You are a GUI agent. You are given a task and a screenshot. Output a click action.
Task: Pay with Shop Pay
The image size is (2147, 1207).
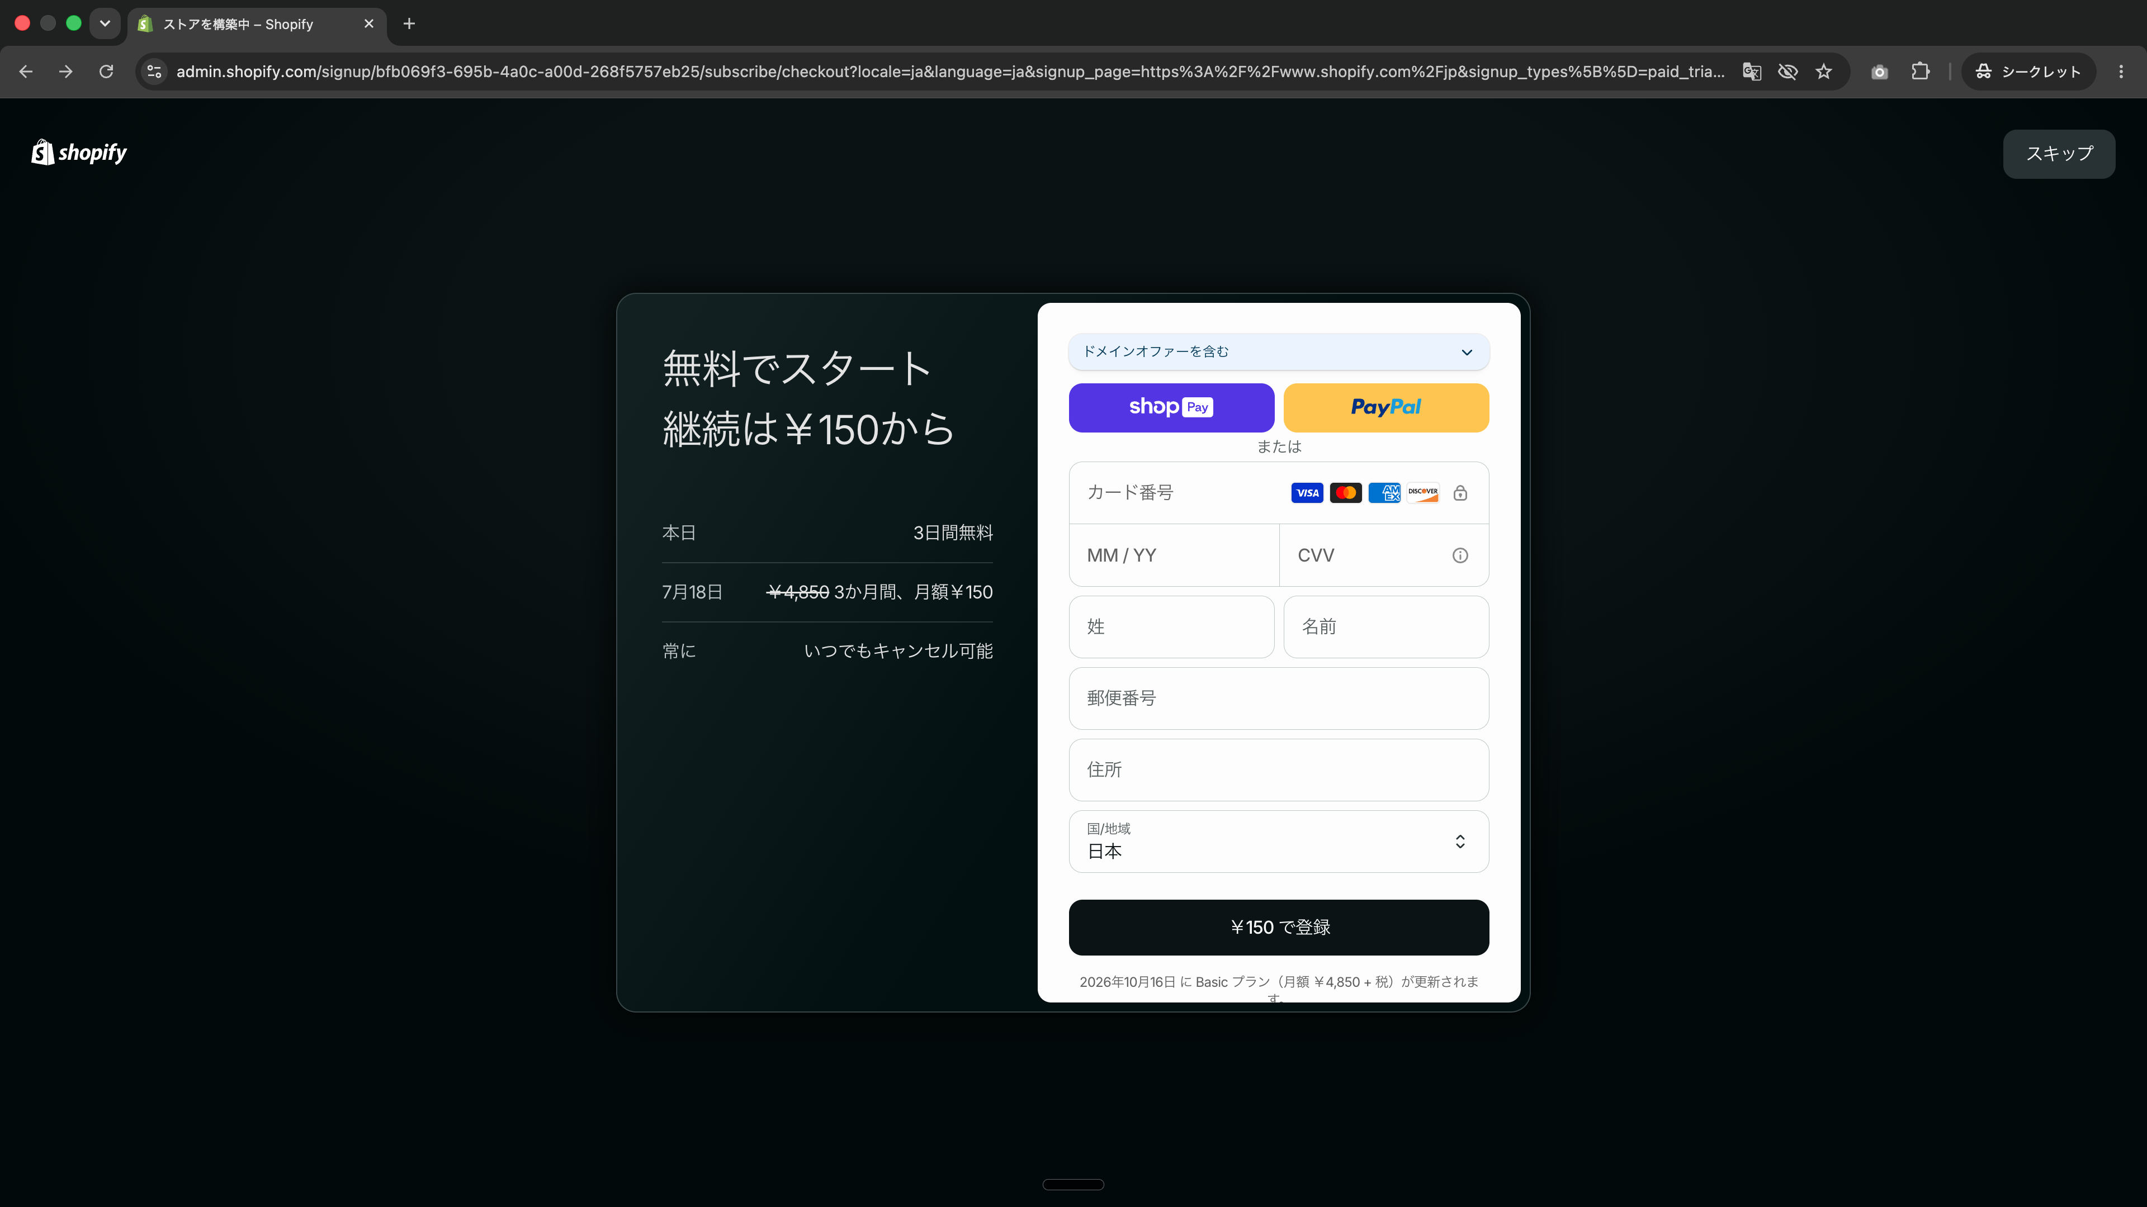coord(1171,407)
